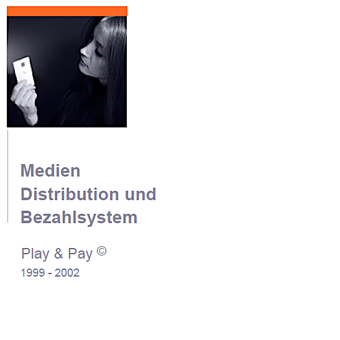The width and height of the screenshot is (340, 340).
Task: Click the ampersand between Play and Pay
Action: point(58,253)
